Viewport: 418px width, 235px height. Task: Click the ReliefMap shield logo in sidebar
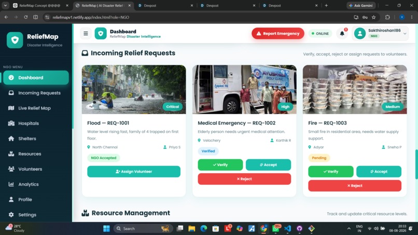point(15,40)
